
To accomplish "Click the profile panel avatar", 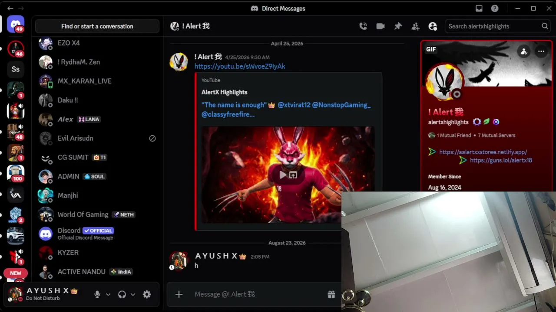I will [x=444, y=81].
